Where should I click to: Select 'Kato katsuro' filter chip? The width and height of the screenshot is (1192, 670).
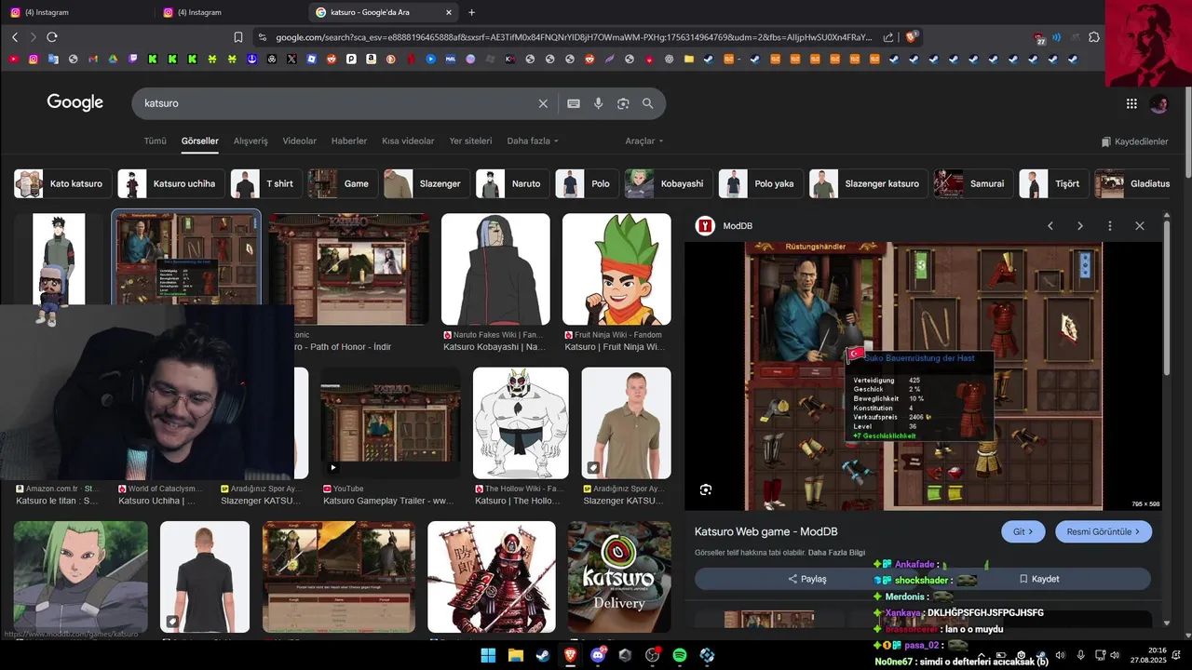pyautogui.click(x=63, y=183)
